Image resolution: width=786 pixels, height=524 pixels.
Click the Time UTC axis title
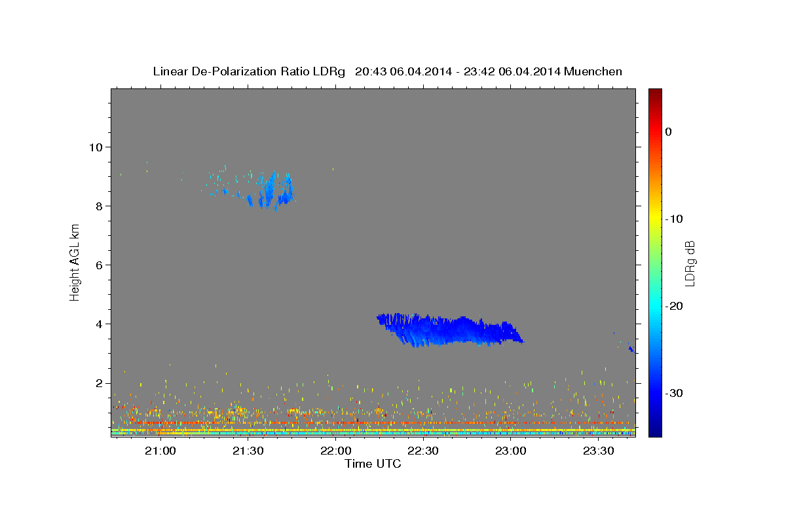[x=373, y=464]
